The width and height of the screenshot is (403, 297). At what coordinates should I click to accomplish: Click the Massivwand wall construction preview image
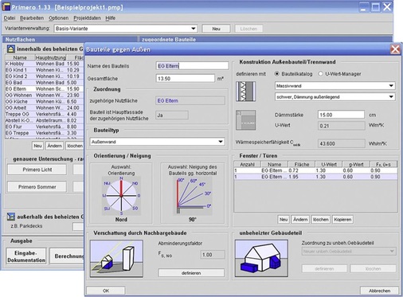tap(246, 92)
